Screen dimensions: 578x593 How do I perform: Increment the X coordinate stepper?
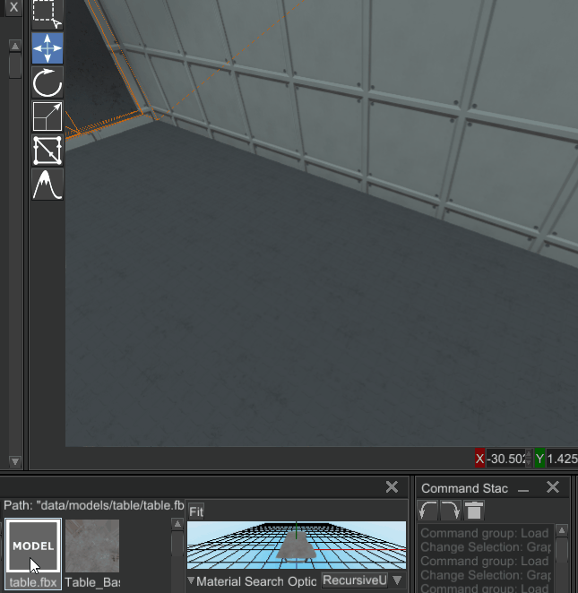coord(529,453)
